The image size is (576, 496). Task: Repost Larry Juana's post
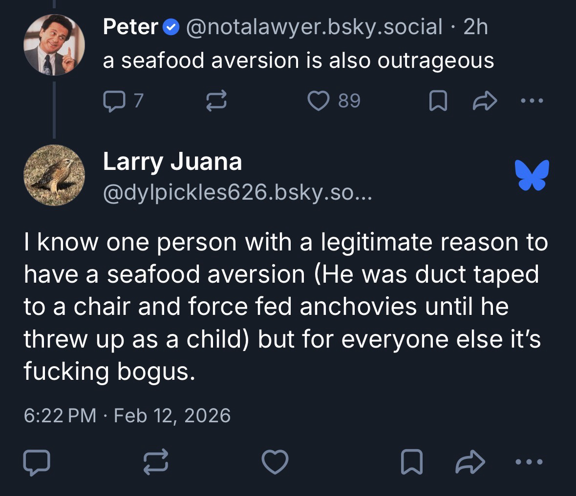point(156,462)
